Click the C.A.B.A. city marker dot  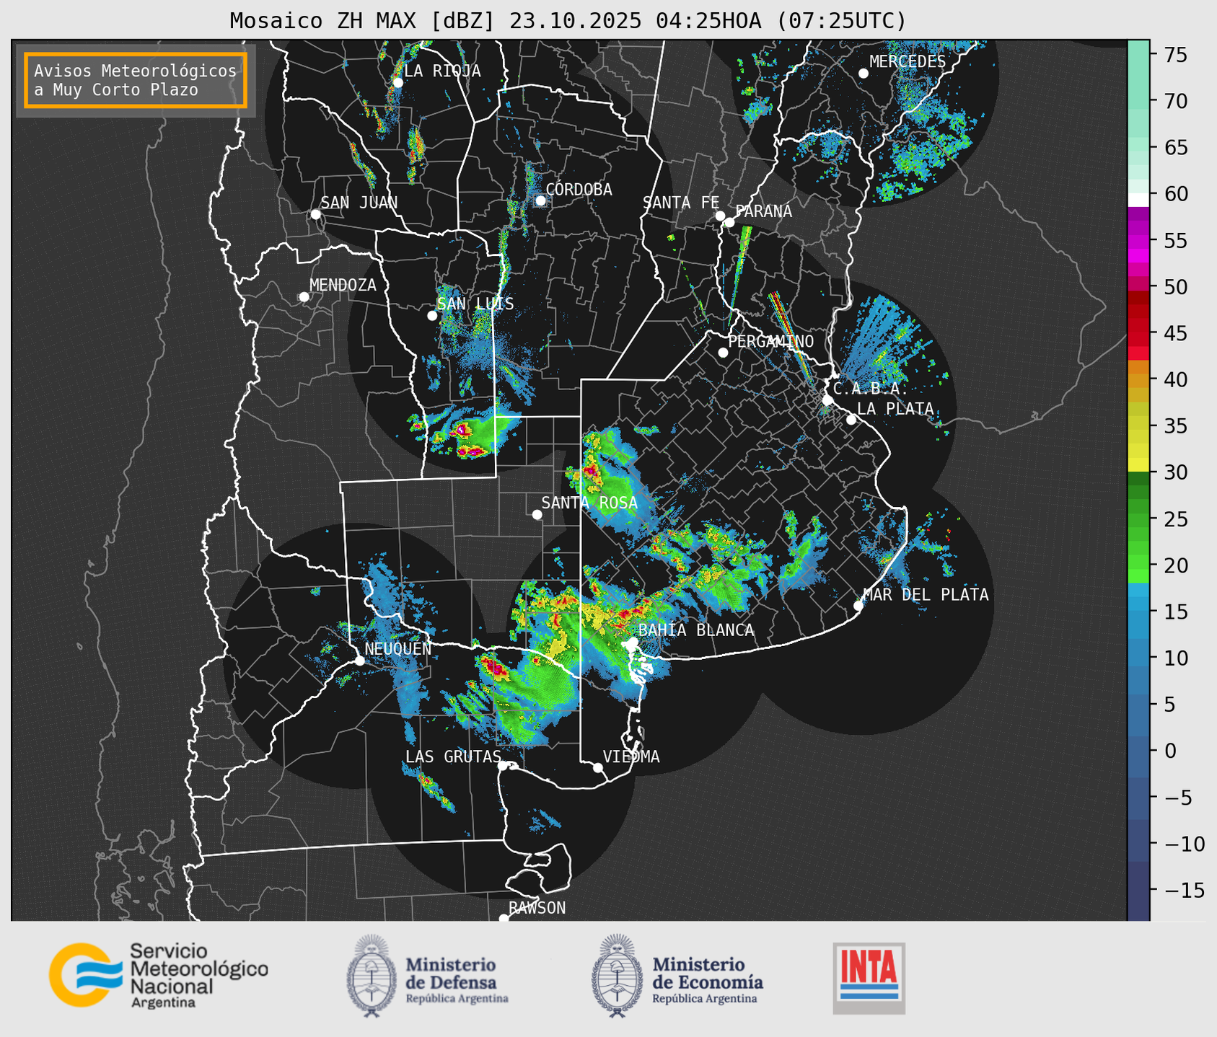[x=827, y=400]
